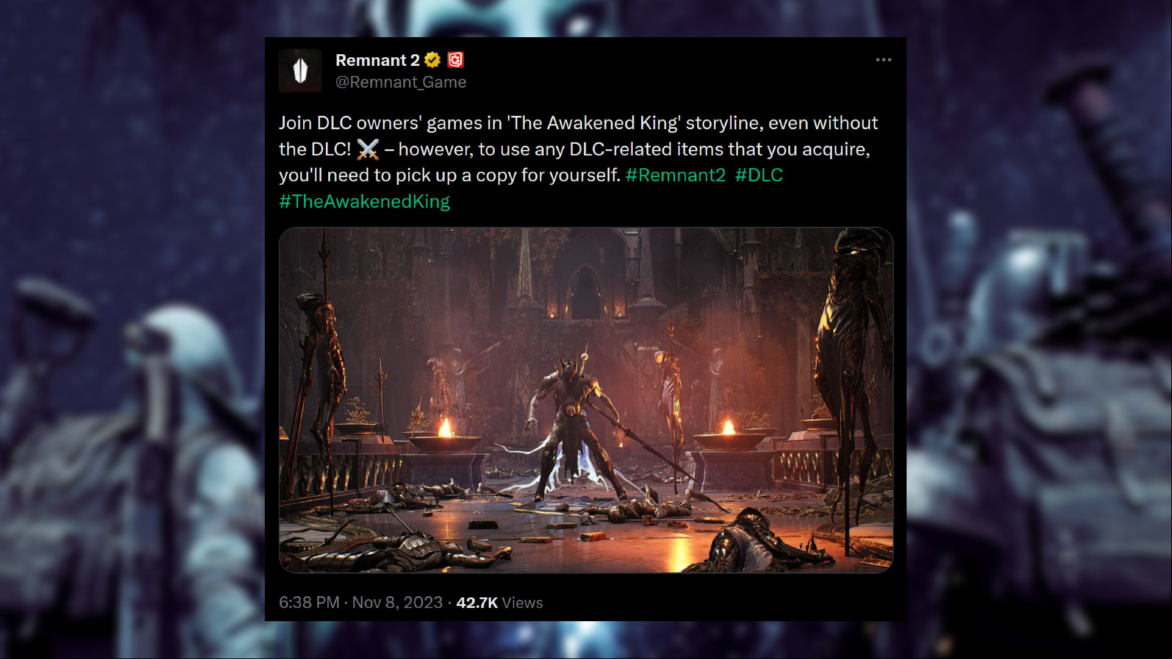Open the #TheAwakenedKing hashtag

(364, 202)
